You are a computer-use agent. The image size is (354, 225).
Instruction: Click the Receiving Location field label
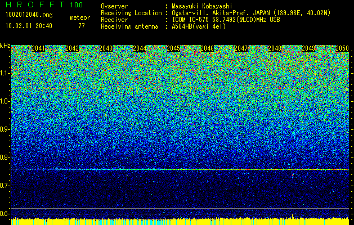(131, 13)
